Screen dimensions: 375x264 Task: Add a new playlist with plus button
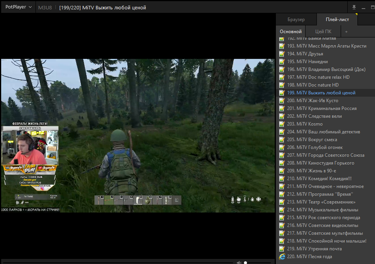click(x=346, y=32)
